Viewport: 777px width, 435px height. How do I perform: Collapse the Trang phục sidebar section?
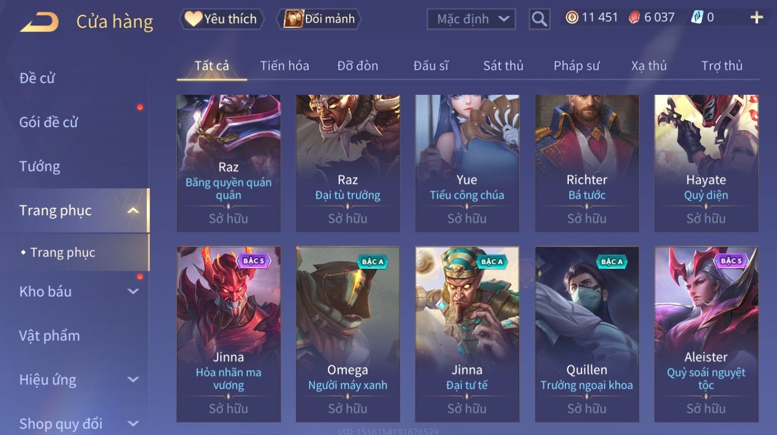coord(133,211)
